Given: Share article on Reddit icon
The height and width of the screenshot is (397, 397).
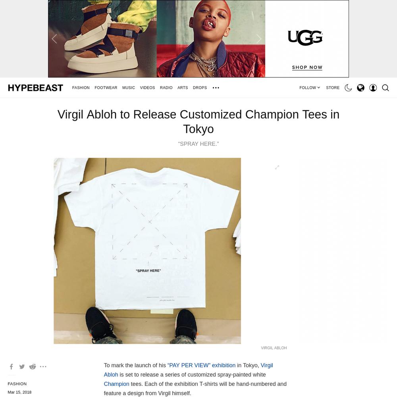Looking at the screenshot, I should (x=33, y=366).
